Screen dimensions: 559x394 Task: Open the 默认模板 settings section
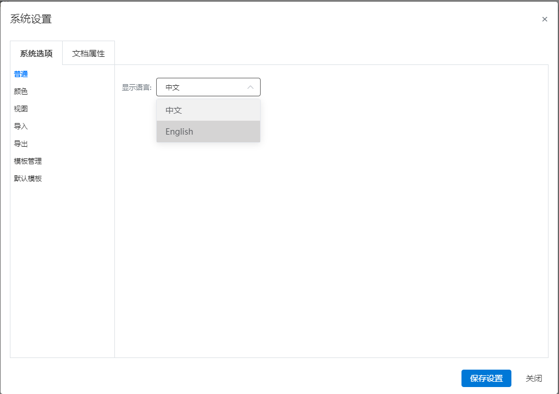click(28, 179)
